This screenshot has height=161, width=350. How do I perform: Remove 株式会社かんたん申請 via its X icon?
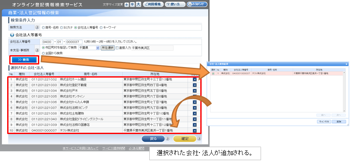tap(195, 102)
